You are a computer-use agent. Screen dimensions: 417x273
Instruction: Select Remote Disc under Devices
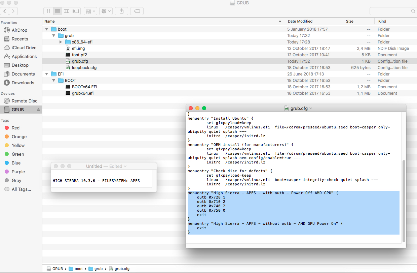[25, 101]
